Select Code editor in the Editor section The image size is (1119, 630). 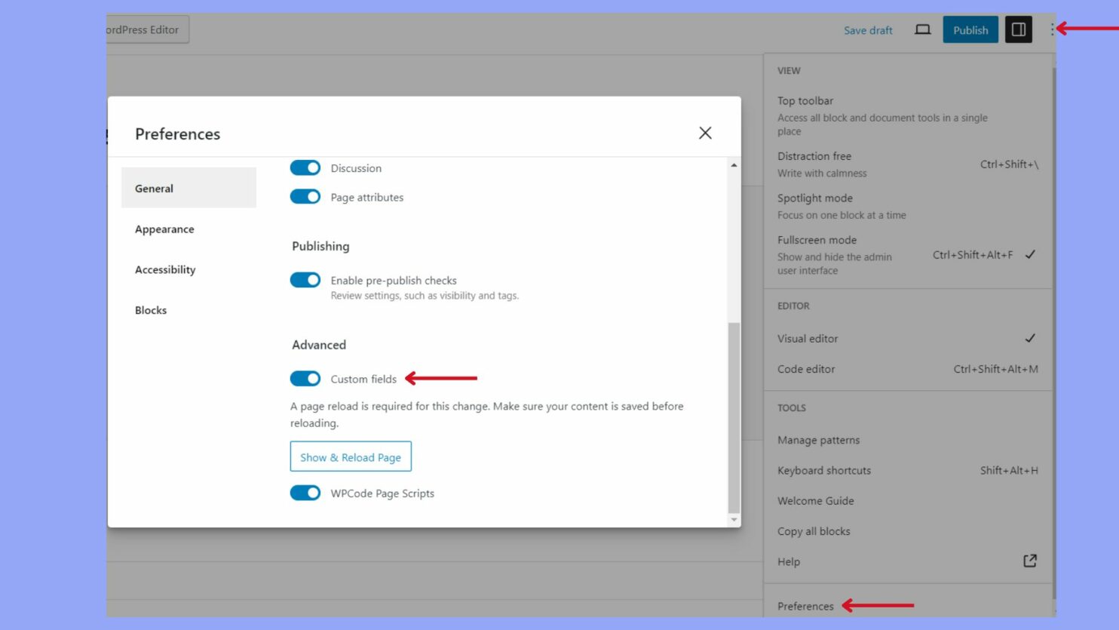[x=806, y=369]
